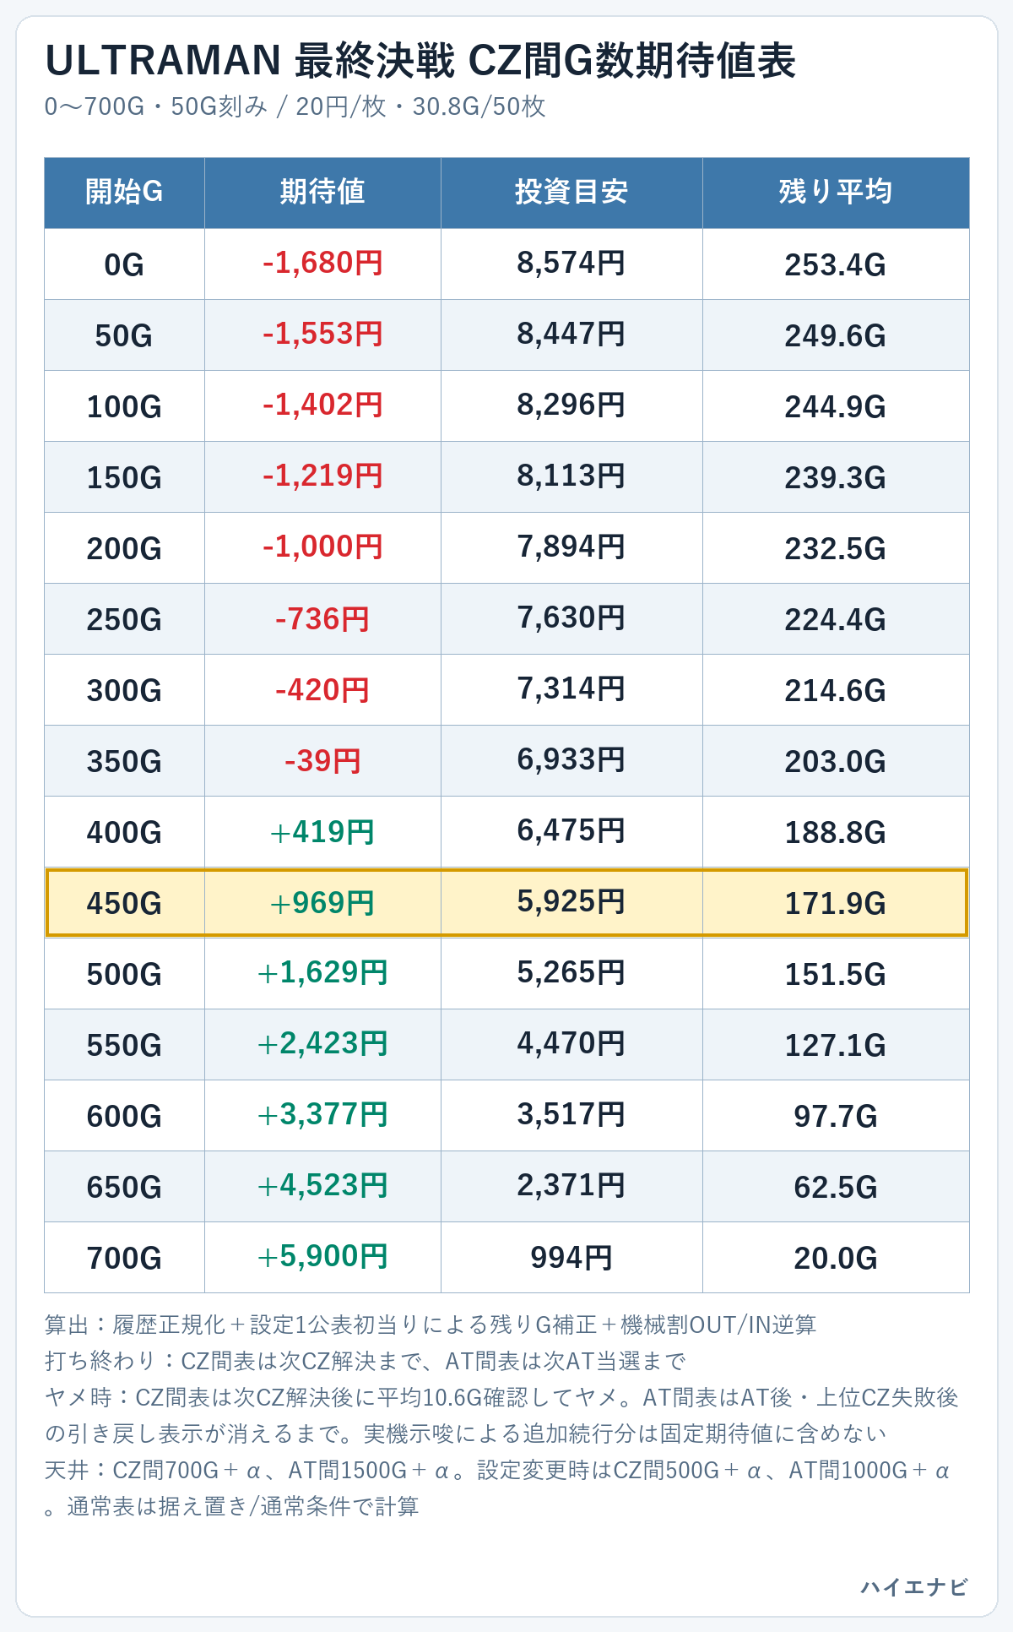This screenshot has width=1013, height=1632.
Task: Click the 7,894円 cell
Action: [572, 547]
